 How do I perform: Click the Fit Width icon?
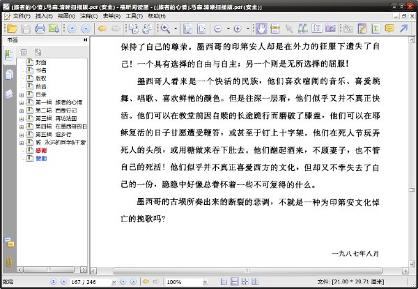[201, 28]
